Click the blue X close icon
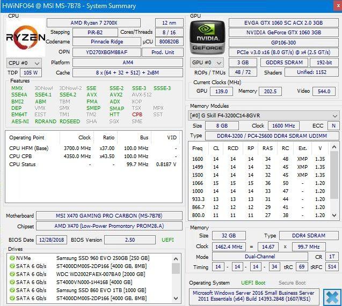Viewport: 342px width, 306px height. (x=331, y=296)
